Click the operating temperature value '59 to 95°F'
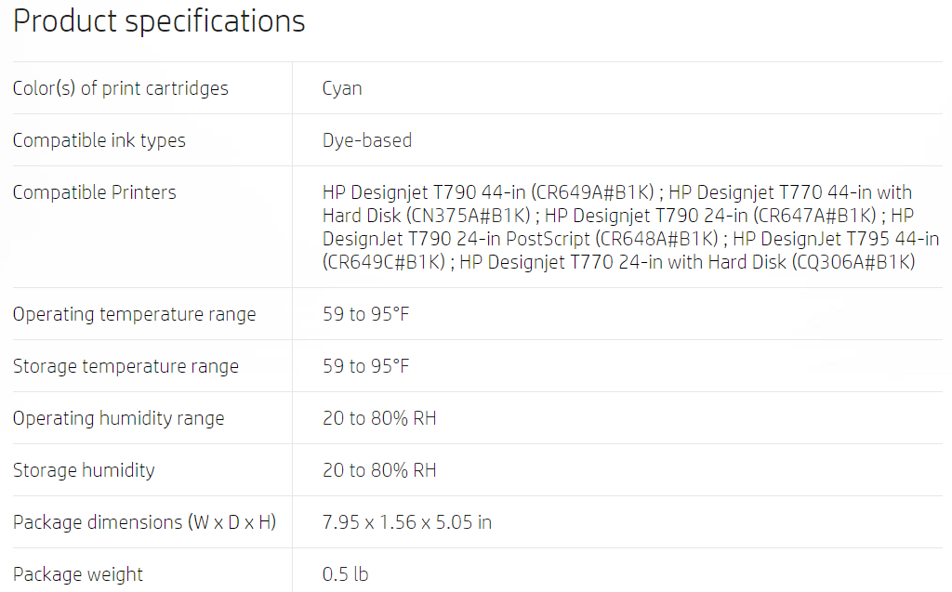This screenshot has height=592, width=952. [x=365, y=314]
